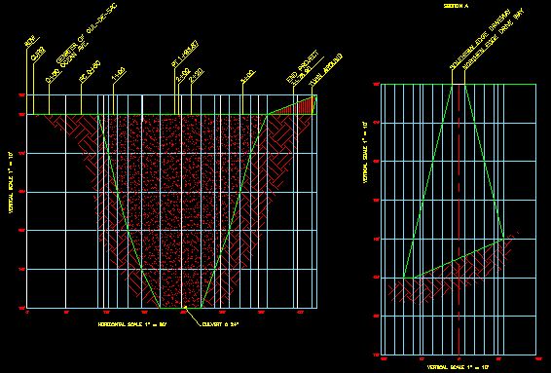Select the 1+00 station label
This screenshot has width=551, height=373.
pos(119,78)
